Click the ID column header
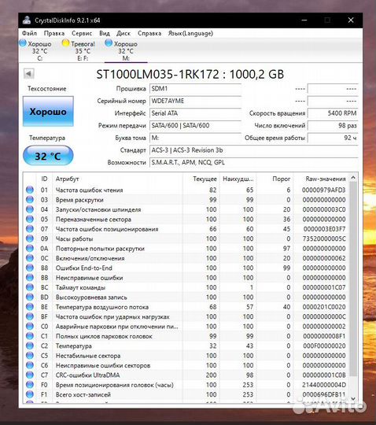The width and height of the screenshot is (376, 425). [44, 179]
